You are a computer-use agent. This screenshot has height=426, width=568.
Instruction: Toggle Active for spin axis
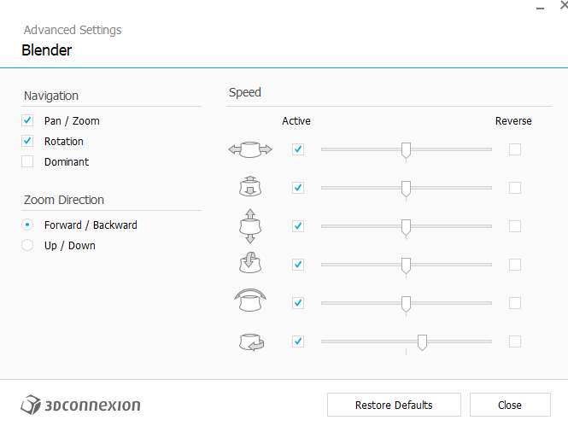(298, 341)
